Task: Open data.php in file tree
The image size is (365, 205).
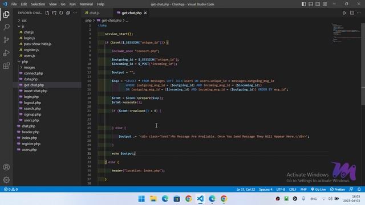Action: click(x=30, y=79)
